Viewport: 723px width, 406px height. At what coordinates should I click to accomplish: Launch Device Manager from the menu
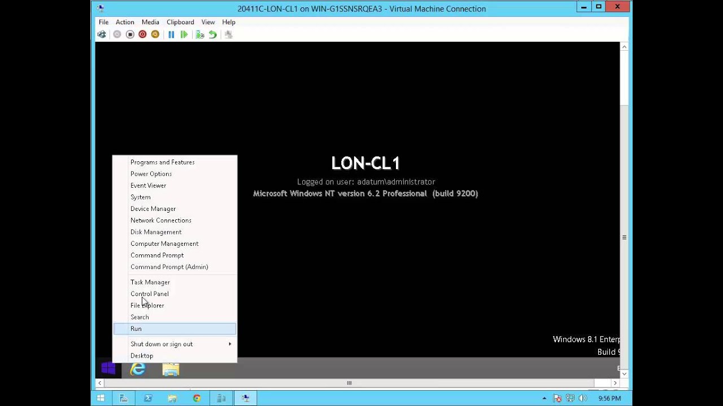(175, 209)
